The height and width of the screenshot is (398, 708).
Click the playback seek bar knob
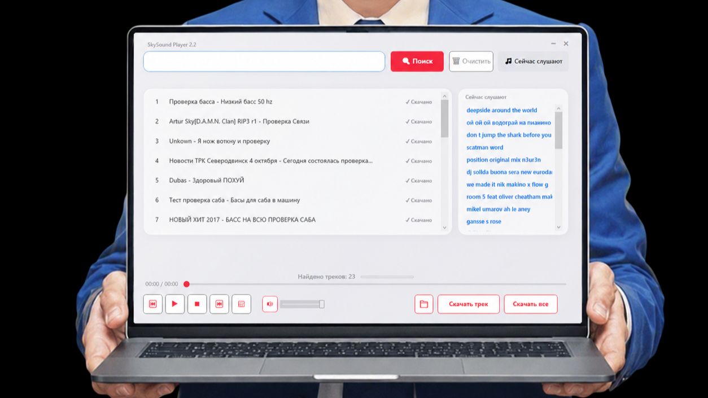[x=186, y=284]
